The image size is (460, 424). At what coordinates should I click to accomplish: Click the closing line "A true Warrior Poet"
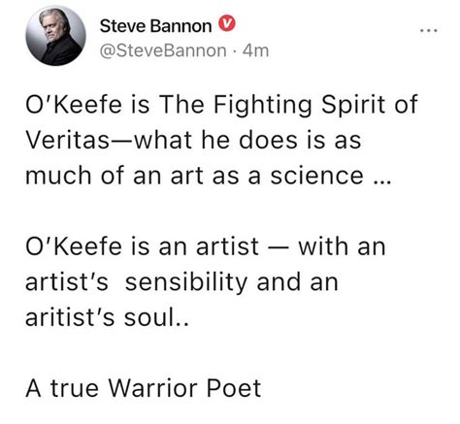(x=144, y=388)
